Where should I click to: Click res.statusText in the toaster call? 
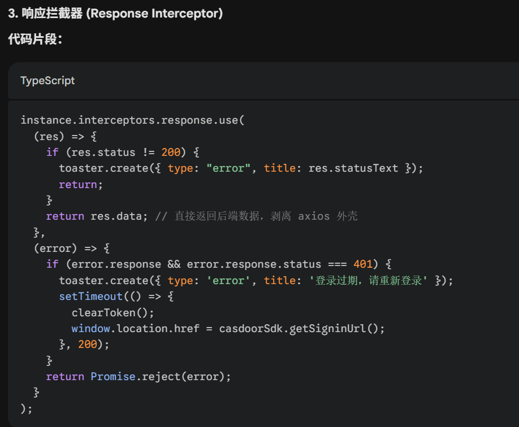point(353,168)
